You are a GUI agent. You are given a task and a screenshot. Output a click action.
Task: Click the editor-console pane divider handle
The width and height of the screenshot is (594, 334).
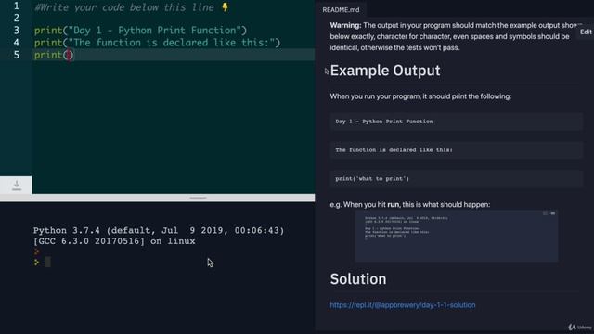pyautogui.click(x=198, y=198)
